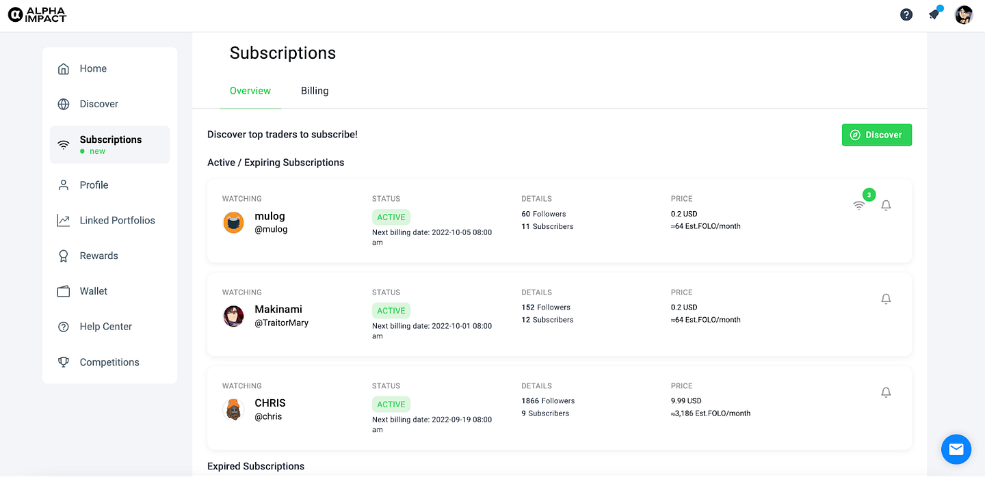This screenshot has height=477, width=985.
Task: Click CHRIS trader avatar thumbnail
Action: point(234,409)
